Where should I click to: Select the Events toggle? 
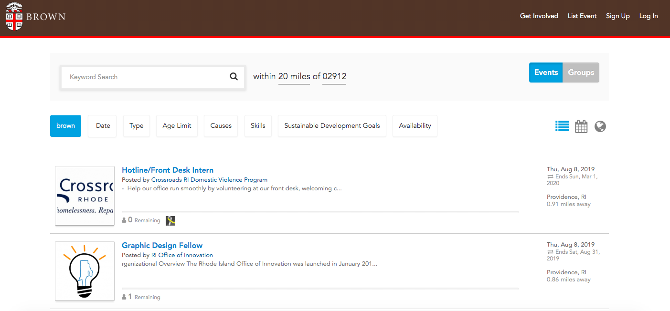[x=546, y=73]
